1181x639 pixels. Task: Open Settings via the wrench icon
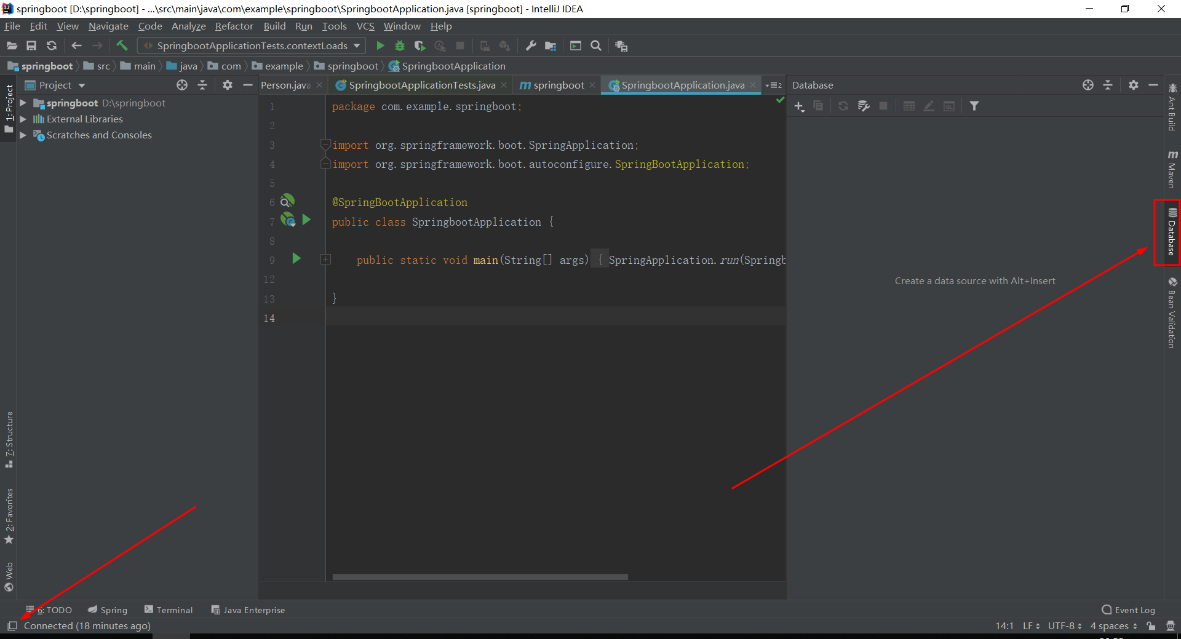531,46
